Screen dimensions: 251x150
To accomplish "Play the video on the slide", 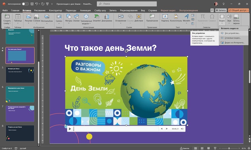I will tap(70, 129).
